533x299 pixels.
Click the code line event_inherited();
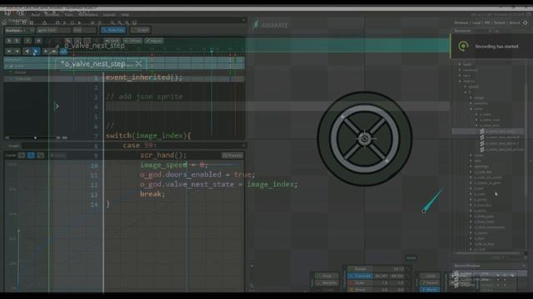[144, 77]
